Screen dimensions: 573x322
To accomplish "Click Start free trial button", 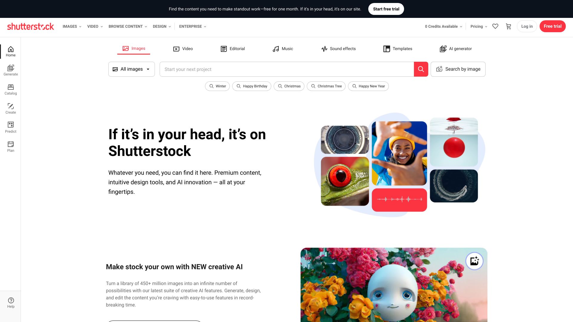I will (x=386, y=9).
